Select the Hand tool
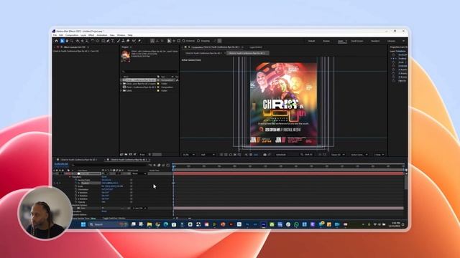The width and height of the screenshot is (460, 258). (67, 41)
